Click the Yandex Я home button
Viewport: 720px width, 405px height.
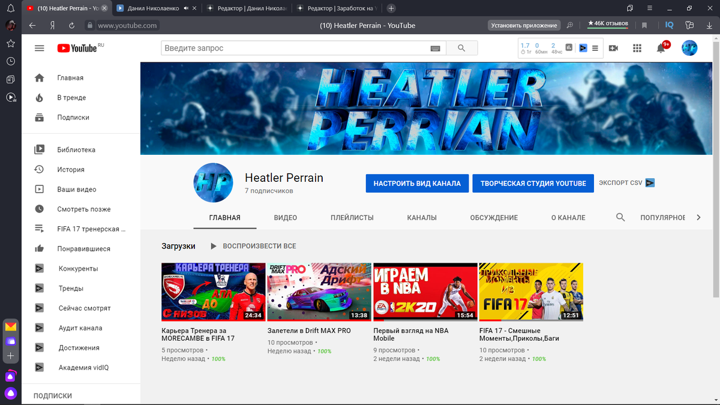click(53, 25)
